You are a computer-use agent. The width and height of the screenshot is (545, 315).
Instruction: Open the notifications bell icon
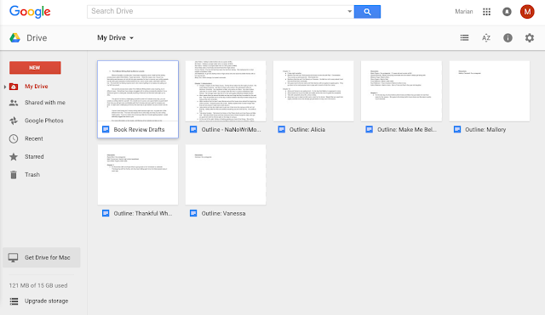507,12
